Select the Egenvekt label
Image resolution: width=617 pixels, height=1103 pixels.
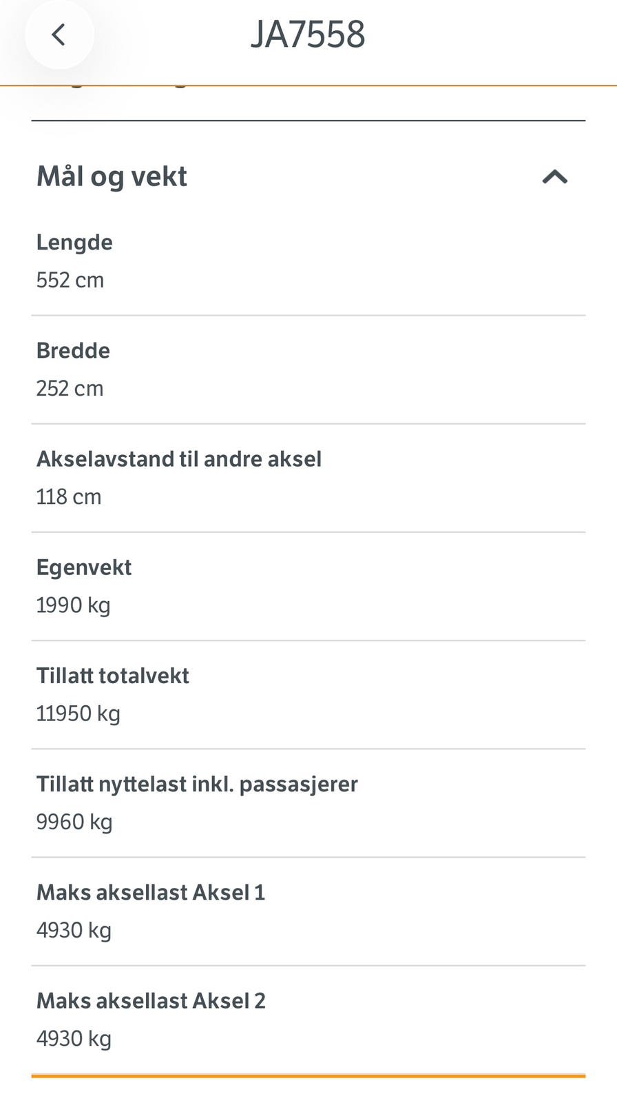[x=84, y=567]
